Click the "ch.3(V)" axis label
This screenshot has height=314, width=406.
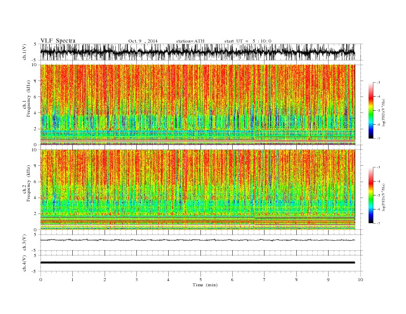[25, 243]
